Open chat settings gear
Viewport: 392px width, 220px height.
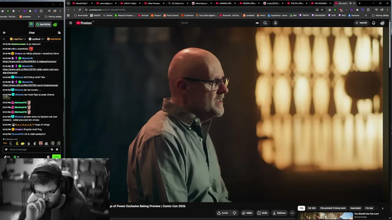pyautogui.click(x=48, y=157)
